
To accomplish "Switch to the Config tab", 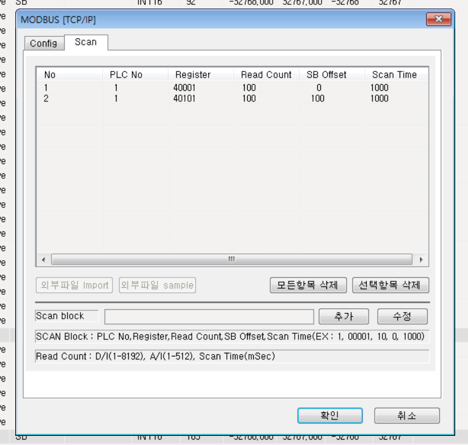I will tap(44, 43).
